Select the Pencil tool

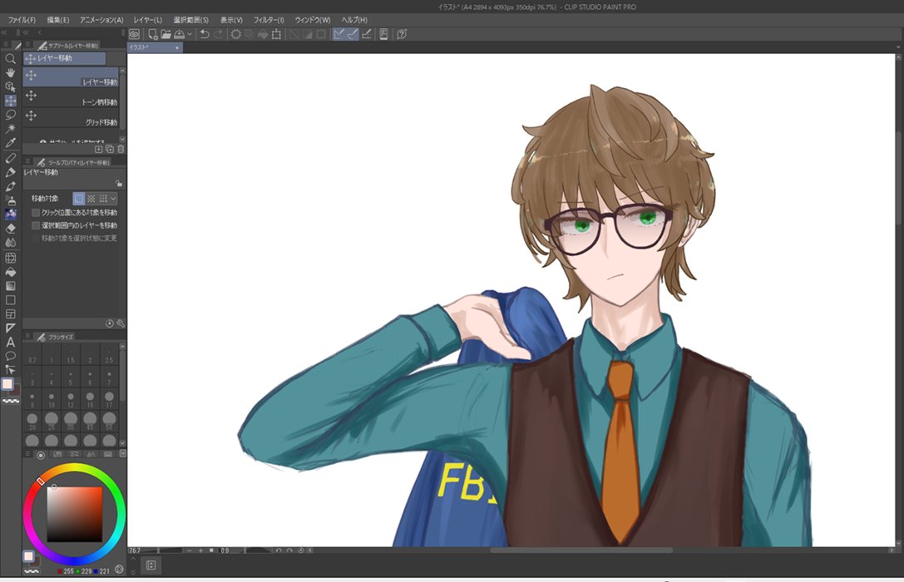(10, 172)
